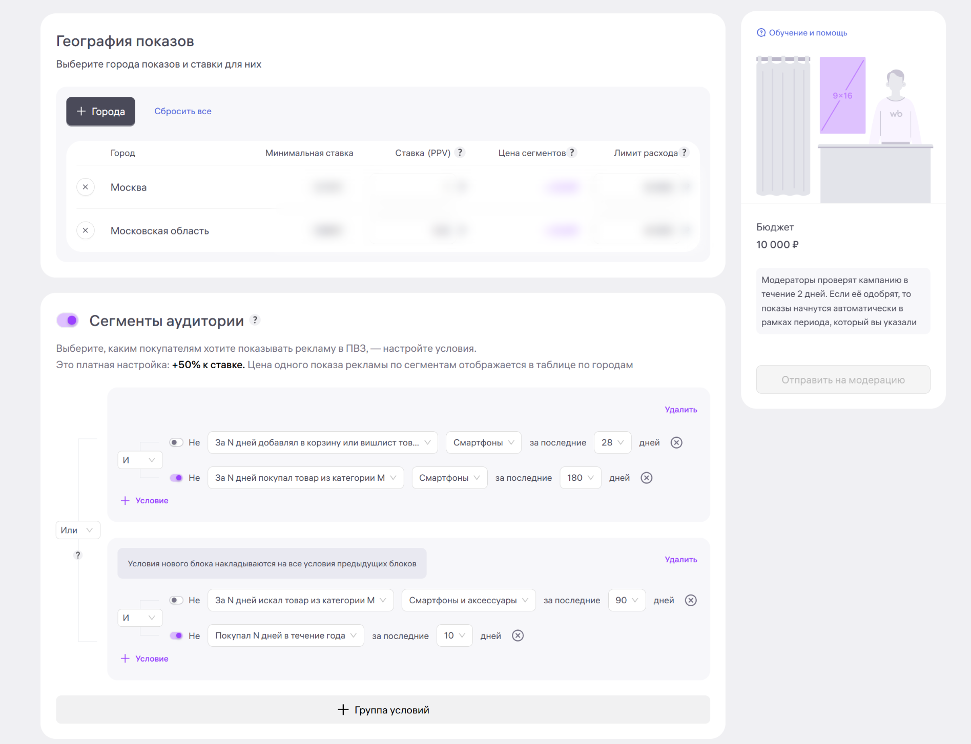Screen dimensions: 971x744
Task: Add new 'Группа условий' block
Action: (383, 710)
